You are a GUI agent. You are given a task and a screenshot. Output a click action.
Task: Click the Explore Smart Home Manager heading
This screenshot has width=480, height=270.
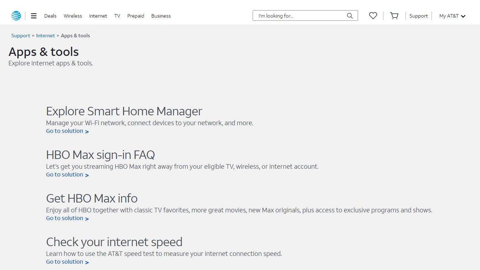coord(124,111)
